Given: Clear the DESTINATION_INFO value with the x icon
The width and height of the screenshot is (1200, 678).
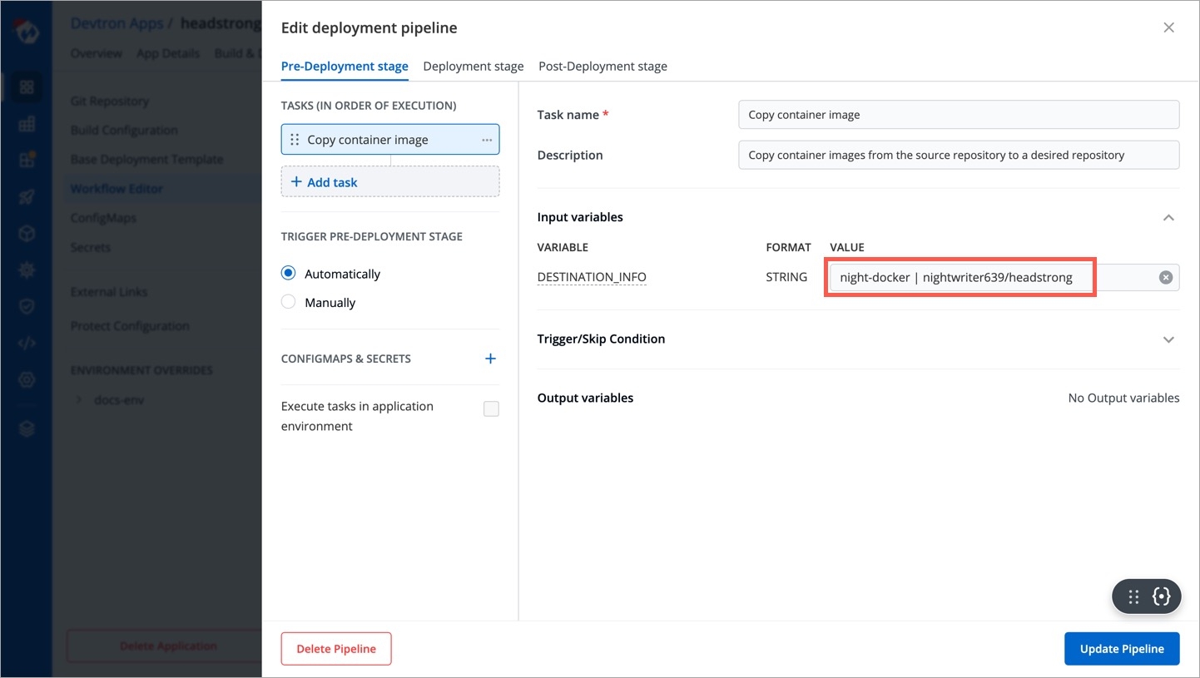Looking at the screenshot, I should point(1165,278).
